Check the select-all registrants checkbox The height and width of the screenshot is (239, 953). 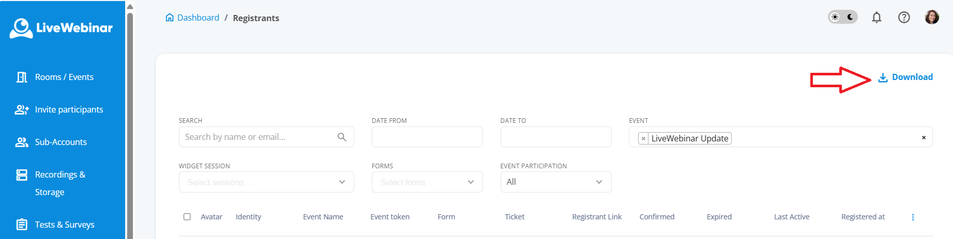[187, 217]
